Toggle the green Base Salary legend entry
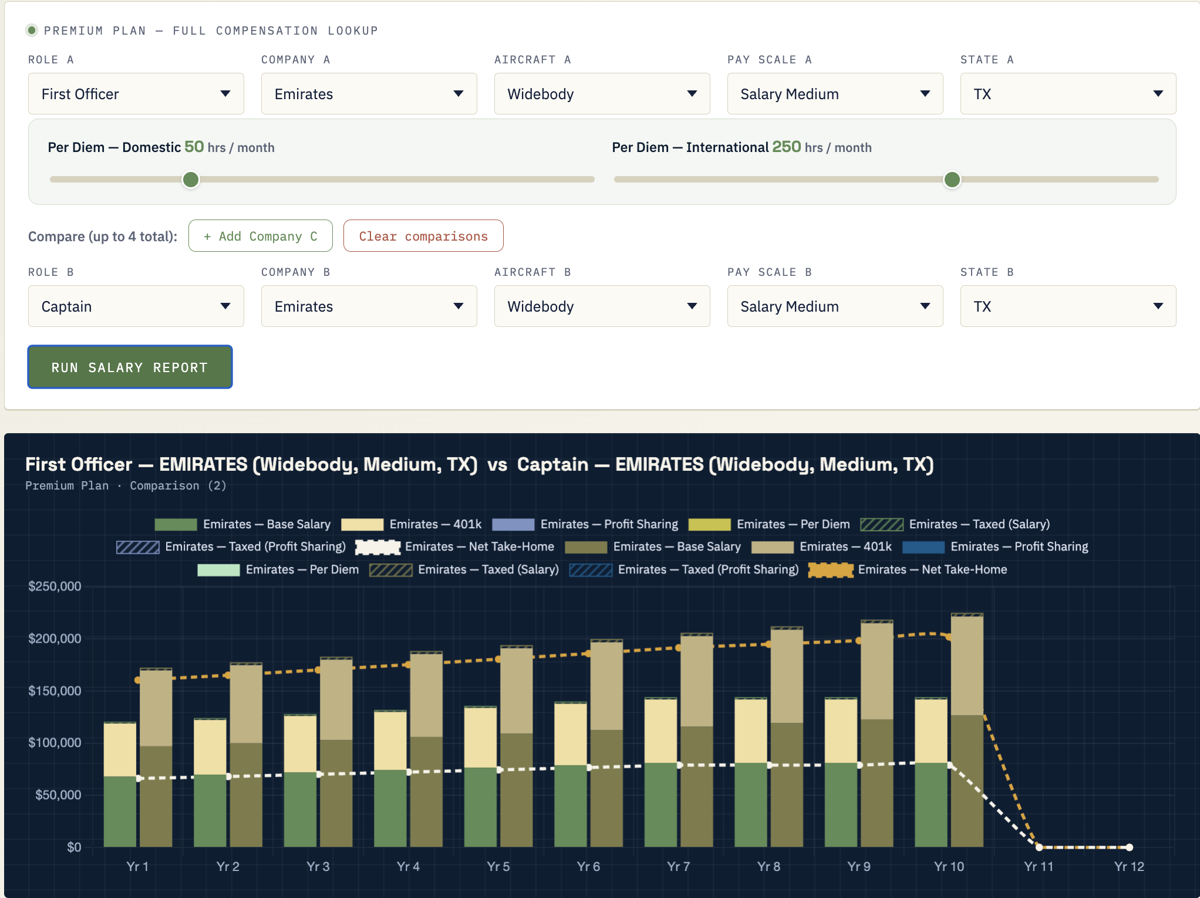This screenshot has height=898, width=1200. (x=242, y=524)
